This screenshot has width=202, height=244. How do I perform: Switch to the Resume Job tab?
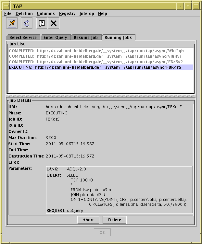pyautogui.click(x=86, y=38)
